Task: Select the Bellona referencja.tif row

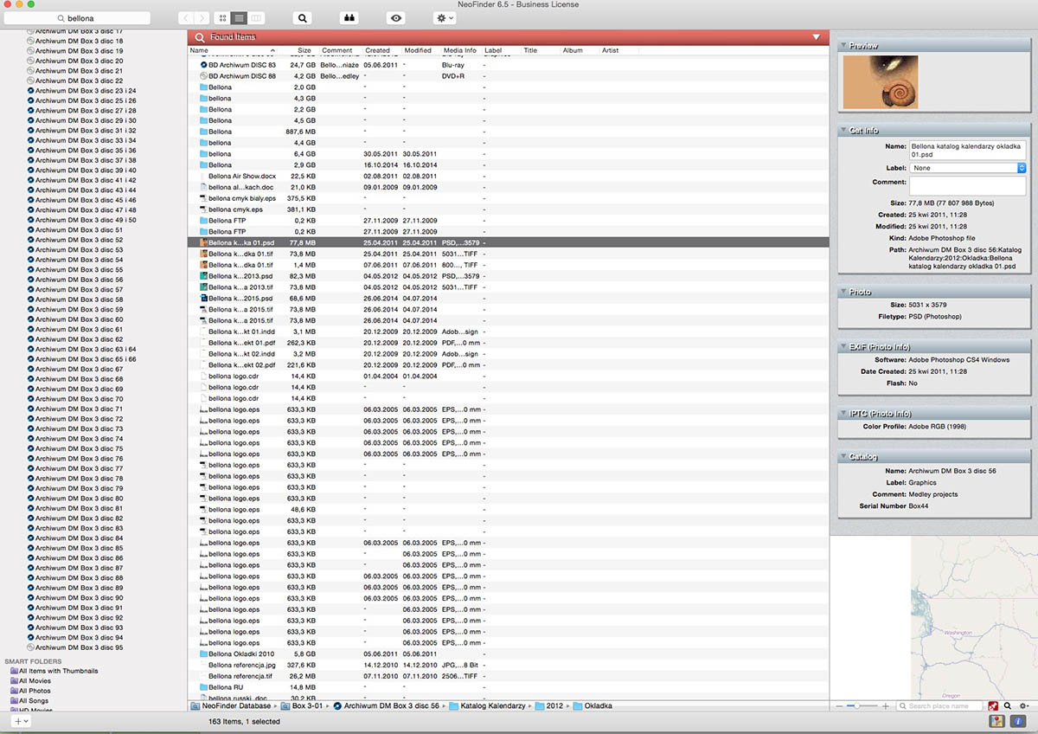Action: 509,676
